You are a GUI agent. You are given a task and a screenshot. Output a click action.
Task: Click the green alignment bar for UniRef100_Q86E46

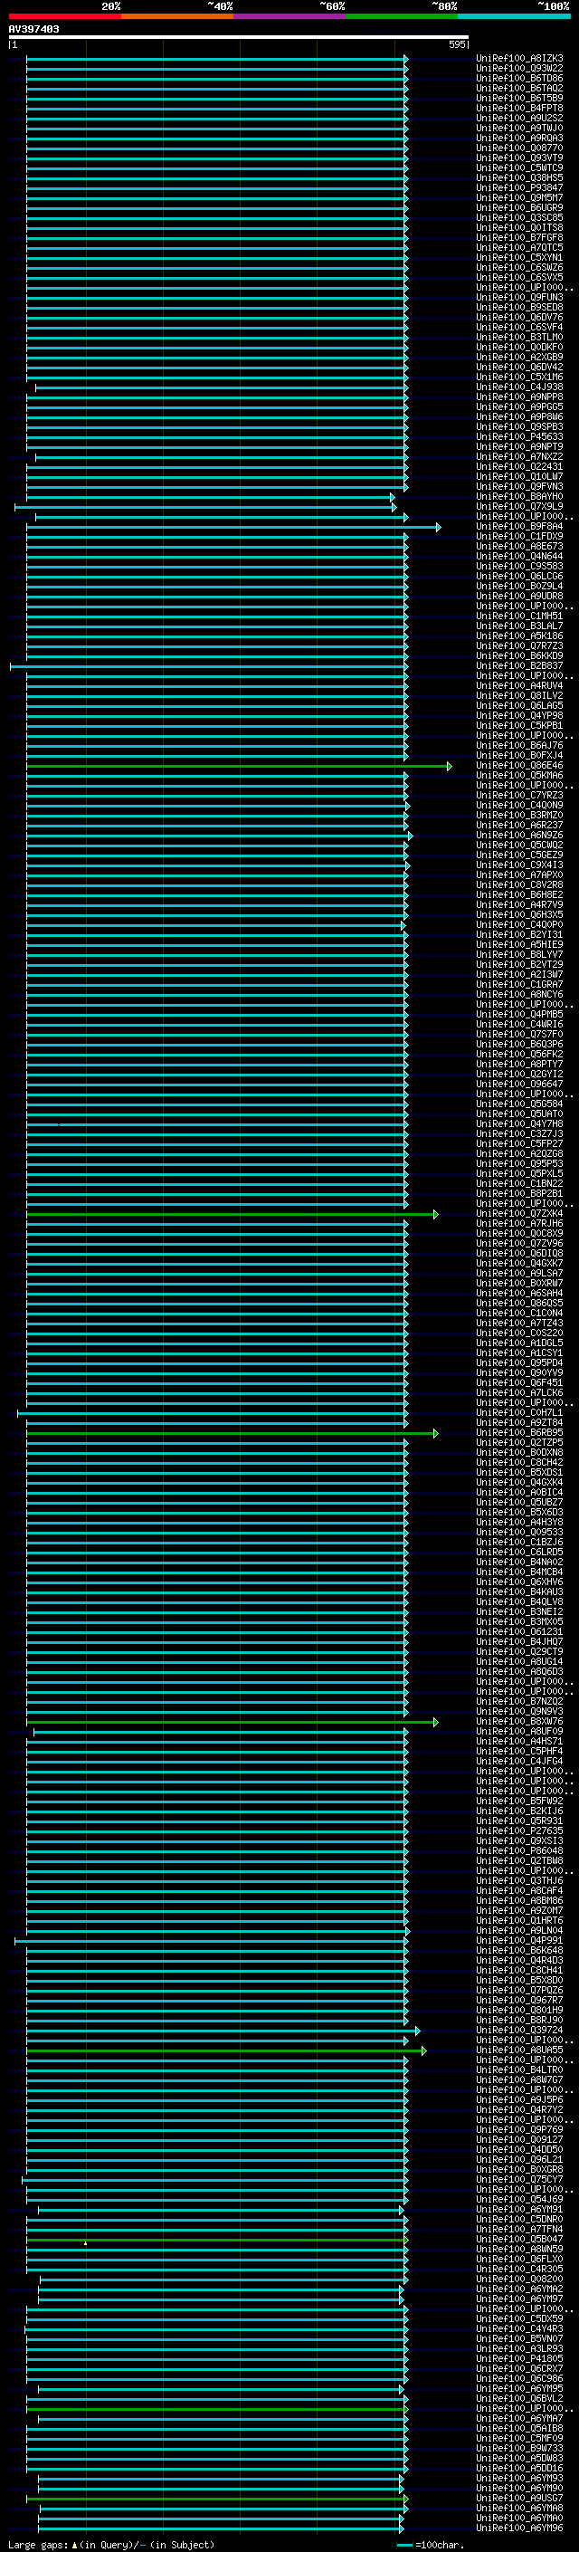click(239, 766)
